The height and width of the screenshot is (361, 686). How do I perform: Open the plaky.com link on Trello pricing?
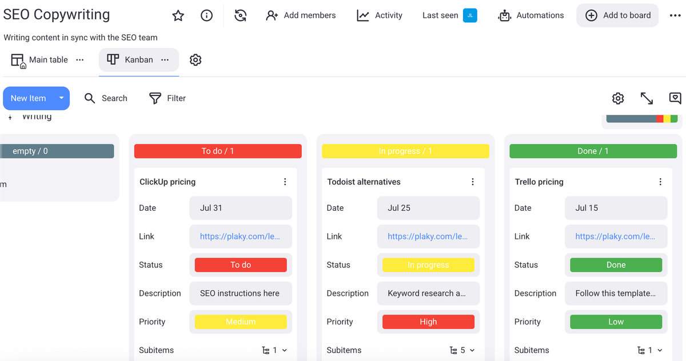point(616,236)
